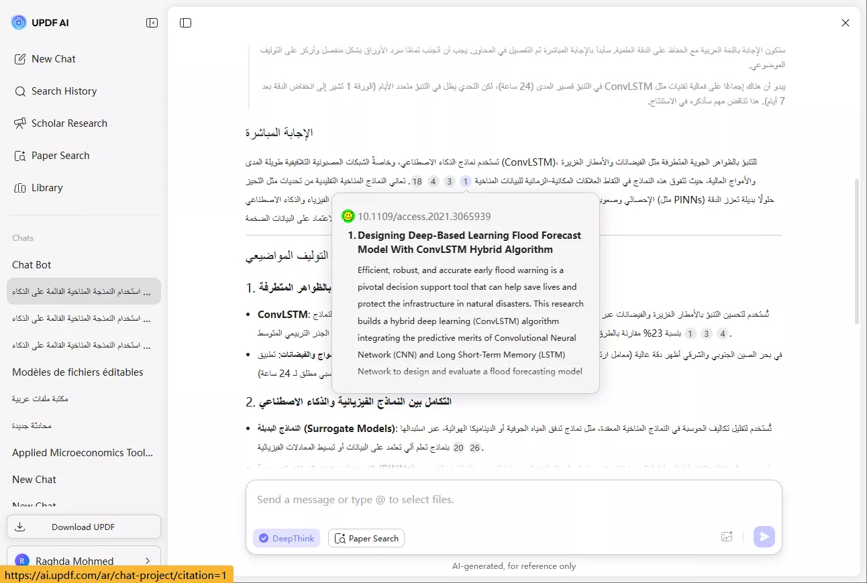The image size is (867, 583).
Task: Collapse the left sidebar
Action: (152, 22)
